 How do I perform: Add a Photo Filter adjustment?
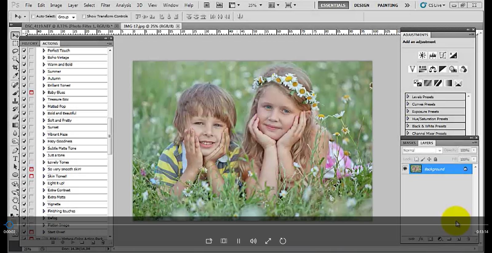[453, 69]
